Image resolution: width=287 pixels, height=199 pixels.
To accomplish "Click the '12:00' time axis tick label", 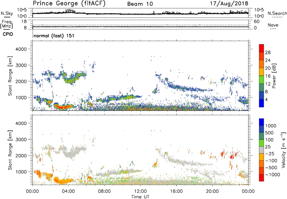I will tap(140, 191).
